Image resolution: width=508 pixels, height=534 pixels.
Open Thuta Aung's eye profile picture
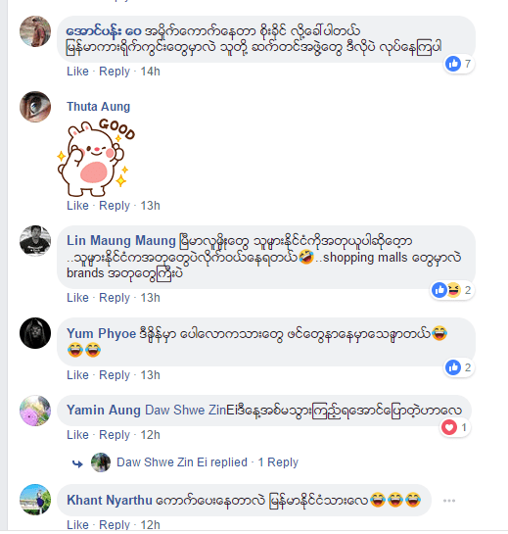click(35, 107)
